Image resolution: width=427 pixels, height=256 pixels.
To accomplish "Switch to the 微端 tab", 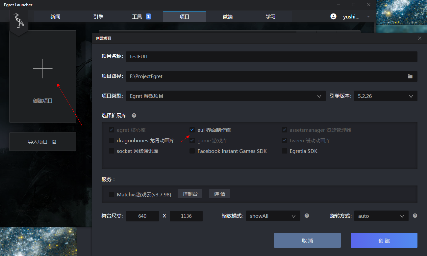I will [227, 16].
